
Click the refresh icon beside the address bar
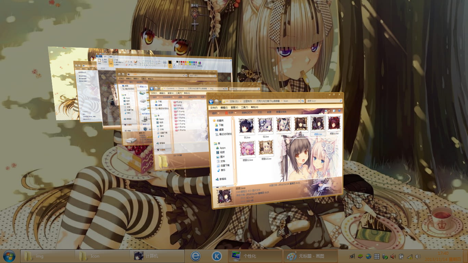[303, 101]
